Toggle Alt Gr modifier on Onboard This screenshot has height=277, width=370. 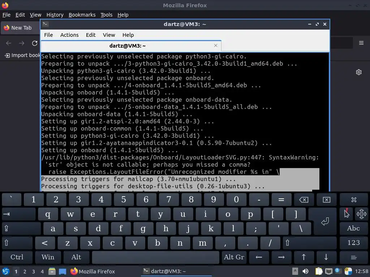(234, 257)
